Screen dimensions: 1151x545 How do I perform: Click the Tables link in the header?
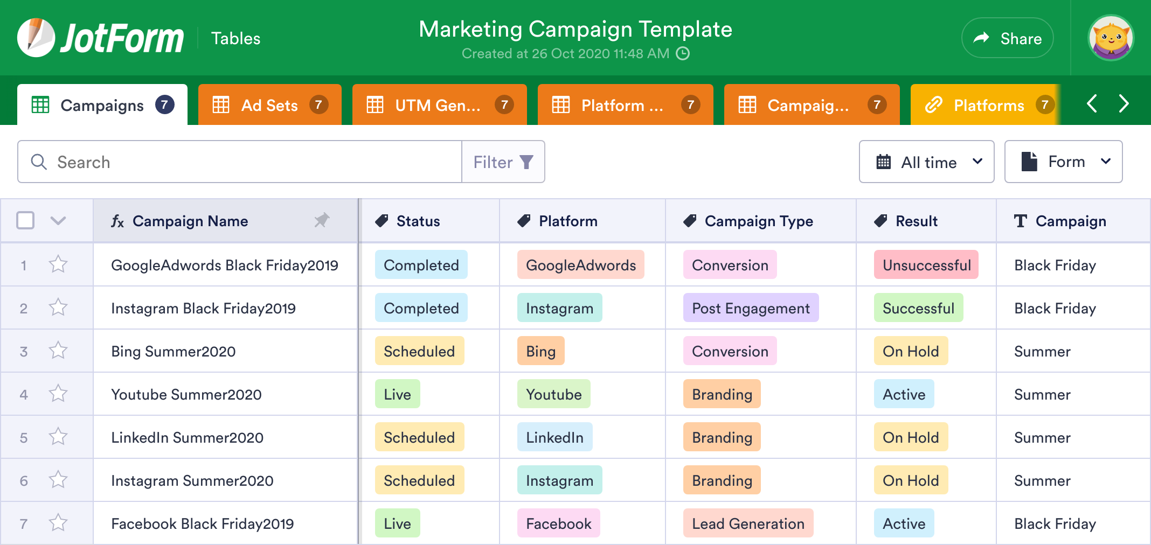pyautogui.click(x=235, y=38)
